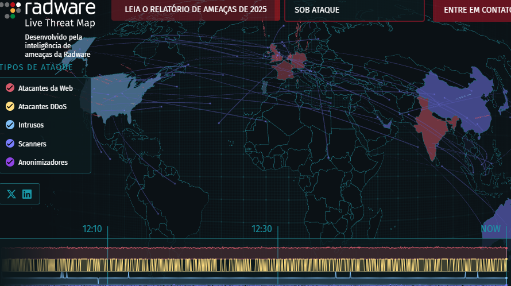Click the Radware logo

pyautogui.click(x=48, y=8)
